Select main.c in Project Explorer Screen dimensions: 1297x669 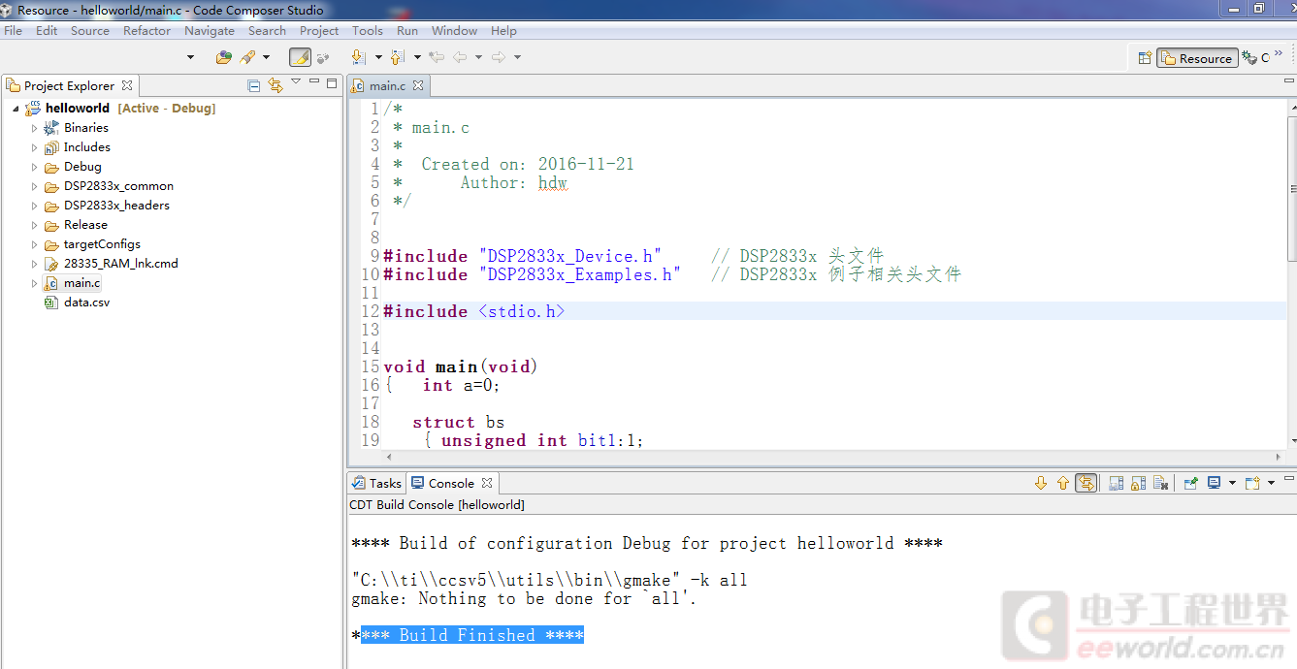81,283
